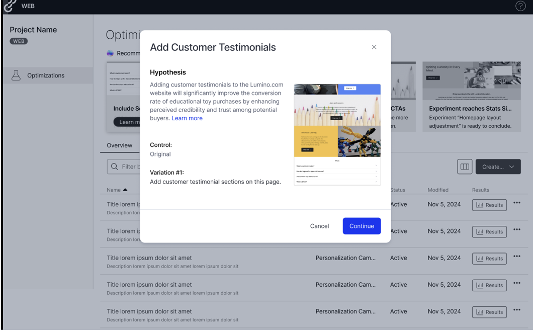This screenshot has width=533, height=331.
Task: Open the column layout view icon
Action: point(465,167)
